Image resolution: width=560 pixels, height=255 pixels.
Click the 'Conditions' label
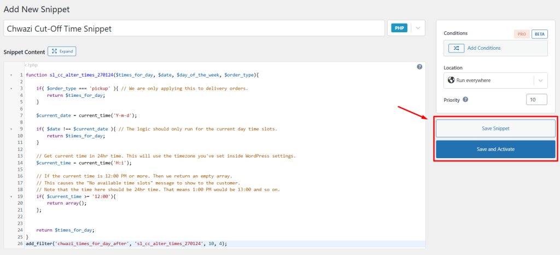[x=456, y=33]
